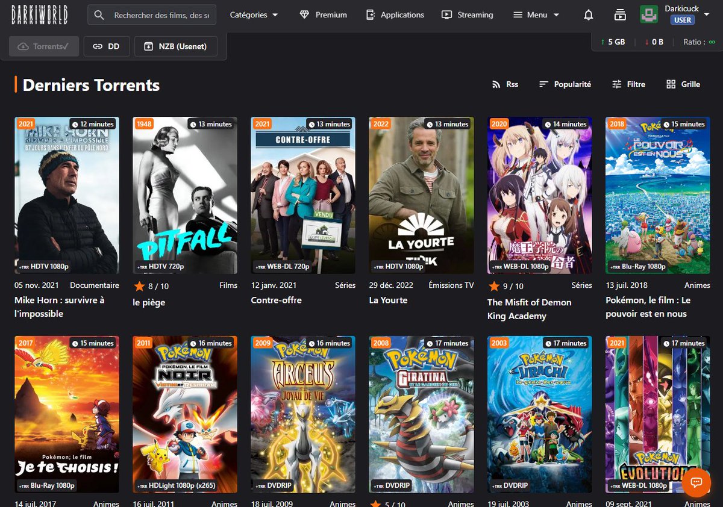Expand the Menu dropdown
723x507 pixels.
pos(536,14)
